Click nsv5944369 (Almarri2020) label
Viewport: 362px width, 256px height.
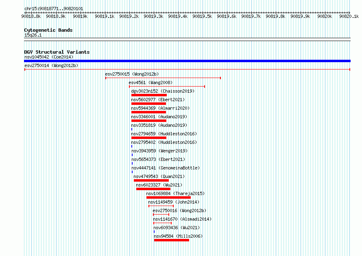point(160,108)
